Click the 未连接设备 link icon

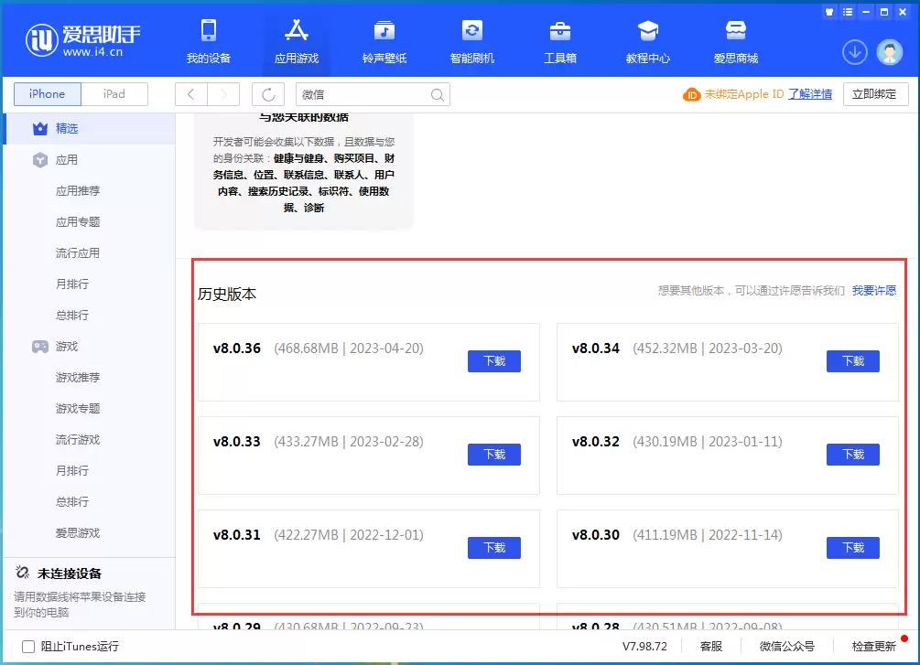22,573
